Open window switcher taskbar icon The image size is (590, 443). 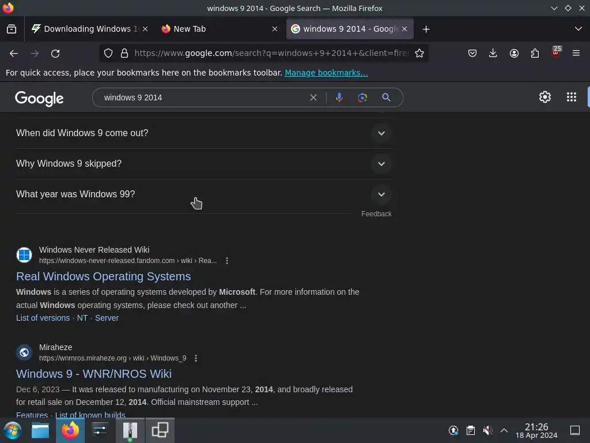pyautogui.click(x=160, y=430)
